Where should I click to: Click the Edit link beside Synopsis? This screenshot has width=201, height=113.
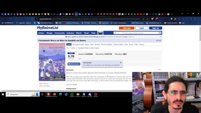(x=159, y=70)
